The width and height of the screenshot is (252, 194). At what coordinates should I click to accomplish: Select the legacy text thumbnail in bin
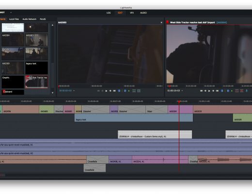[x=36, y=68]
